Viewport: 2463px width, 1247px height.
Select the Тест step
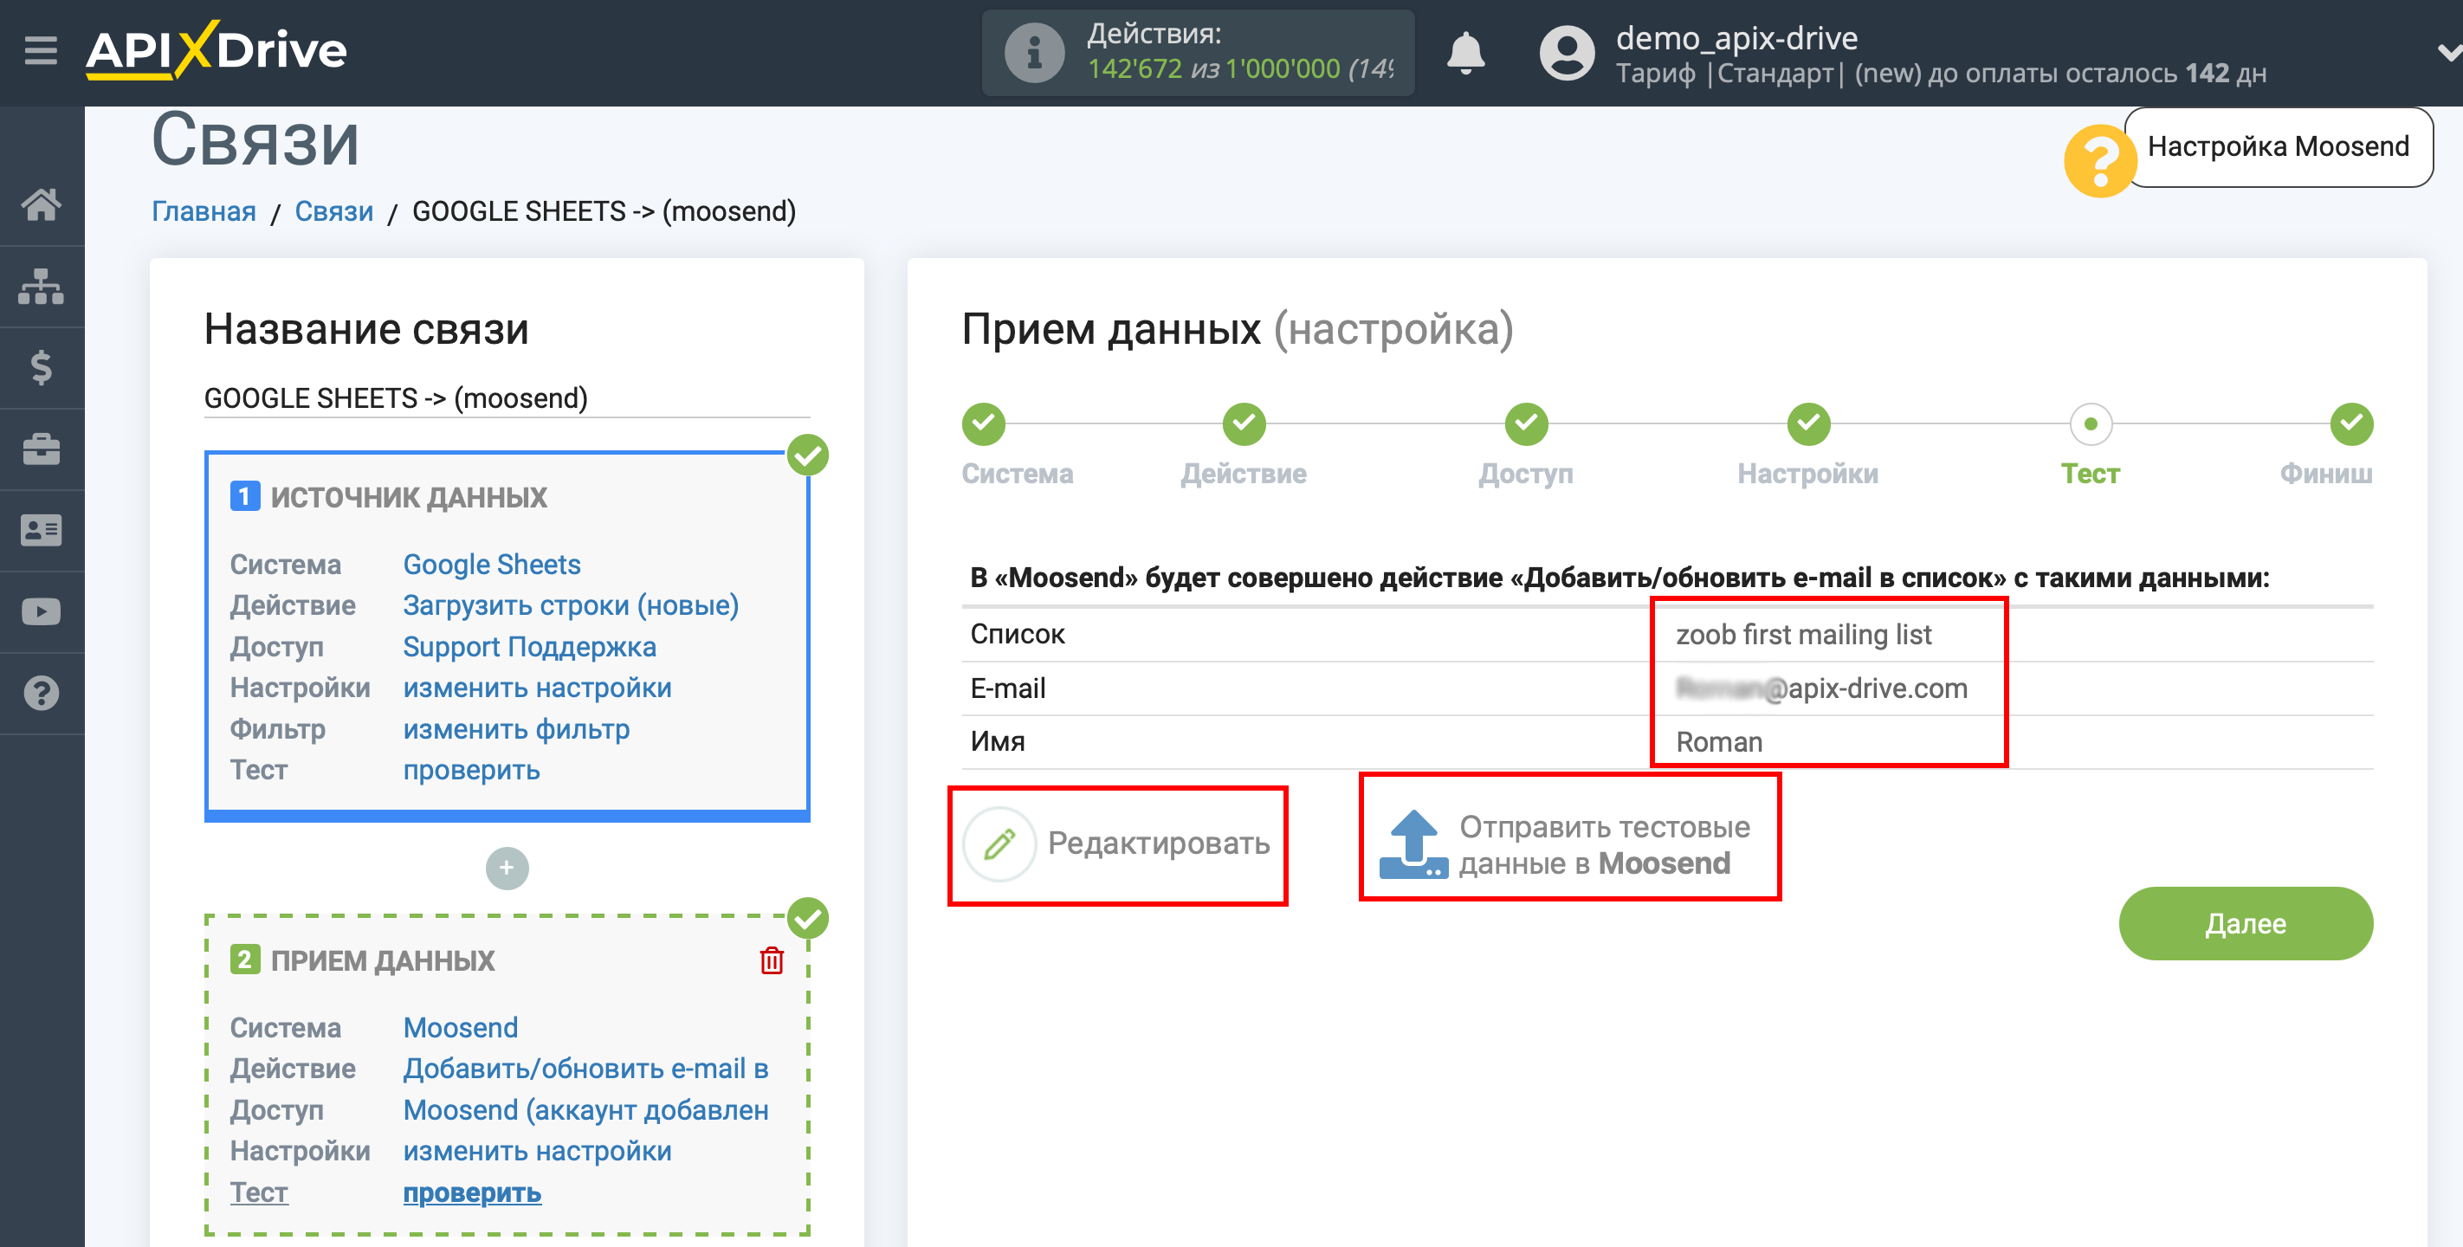coord(2090,423)
